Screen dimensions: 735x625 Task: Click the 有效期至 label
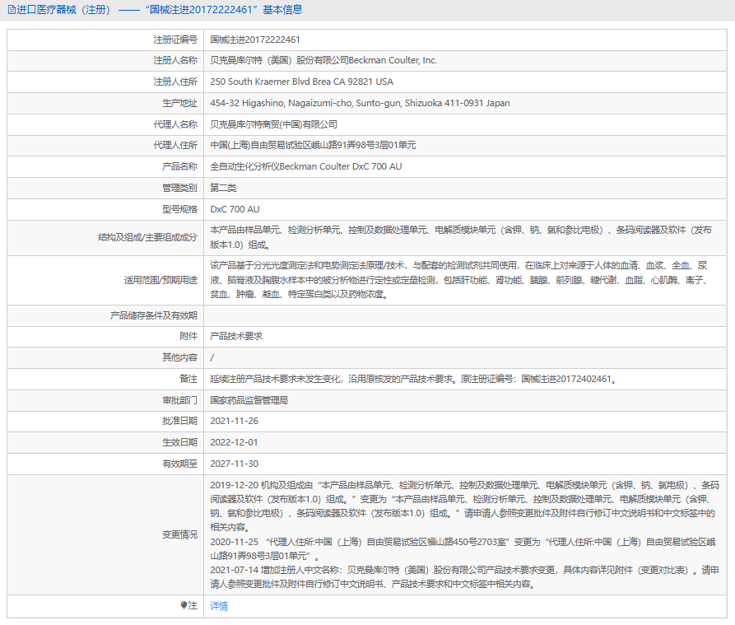point(180,464)
